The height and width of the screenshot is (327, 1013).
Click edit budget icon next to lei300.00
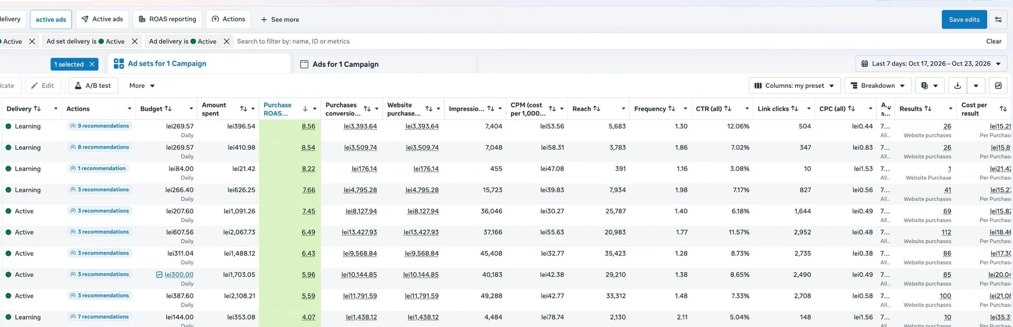159,275
